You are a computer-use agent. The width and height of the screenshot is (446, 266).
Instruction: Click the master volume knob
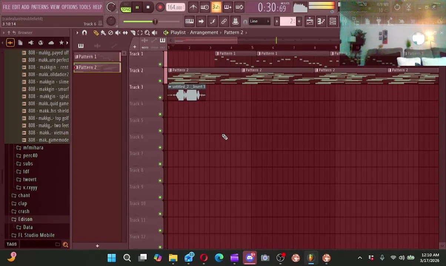click(x=111, y=7)
